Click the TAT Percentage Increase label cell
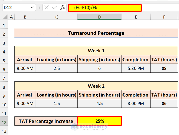Screen dimensions: 179x135 [x=46, y=121]
